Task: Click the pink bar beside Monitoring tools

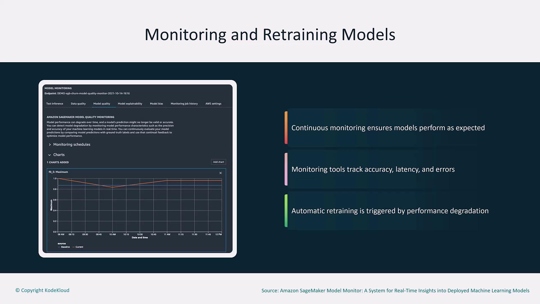Action: (x=286, y=169)
